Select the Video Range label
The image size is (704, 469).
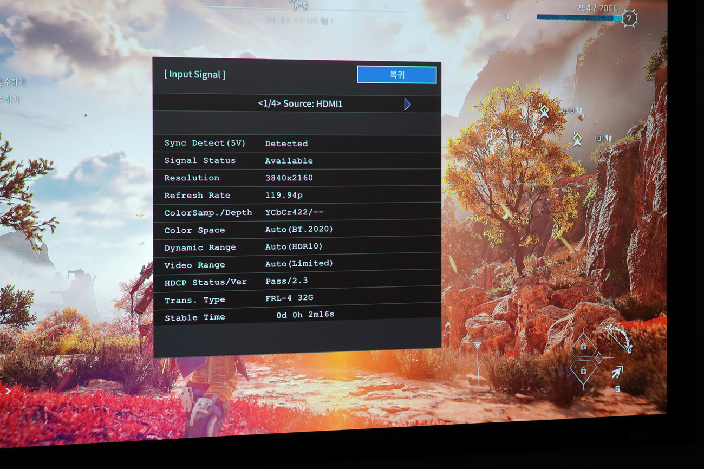coord(194,265)
